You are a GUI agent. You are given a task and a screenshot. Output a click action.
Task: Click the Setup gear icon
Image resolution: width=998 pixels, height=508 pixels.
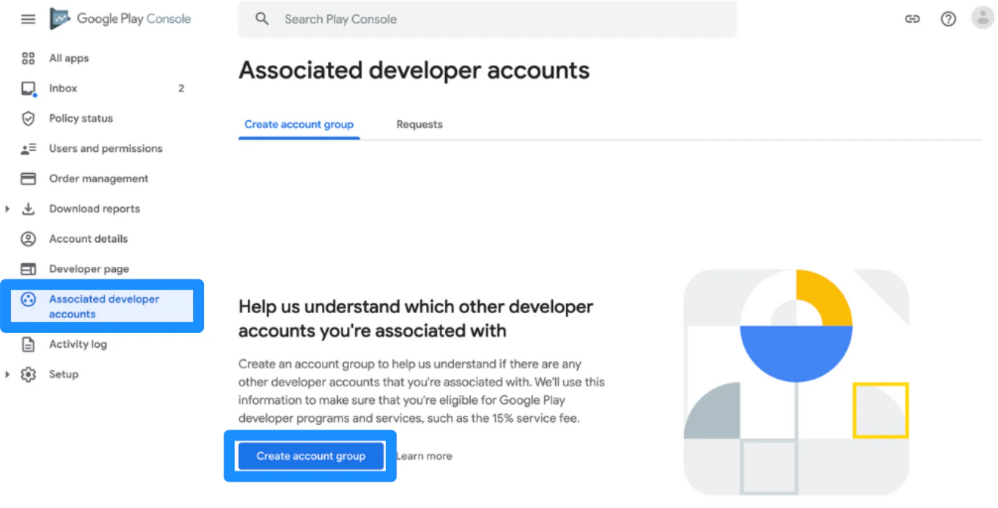[28, 374]
